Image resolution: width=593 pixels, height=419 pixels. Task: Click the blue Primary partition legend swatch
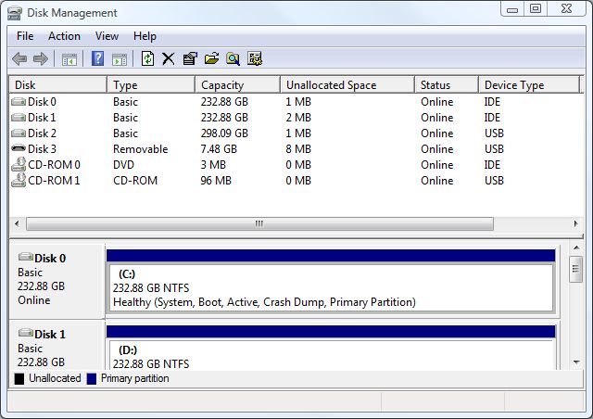tap(91, 379)
